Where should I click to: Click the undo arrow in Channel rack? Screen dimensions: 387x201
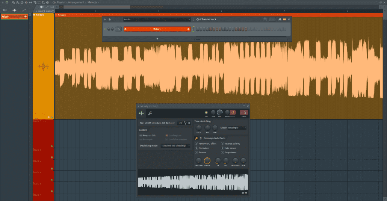click(x=110, y=20)
